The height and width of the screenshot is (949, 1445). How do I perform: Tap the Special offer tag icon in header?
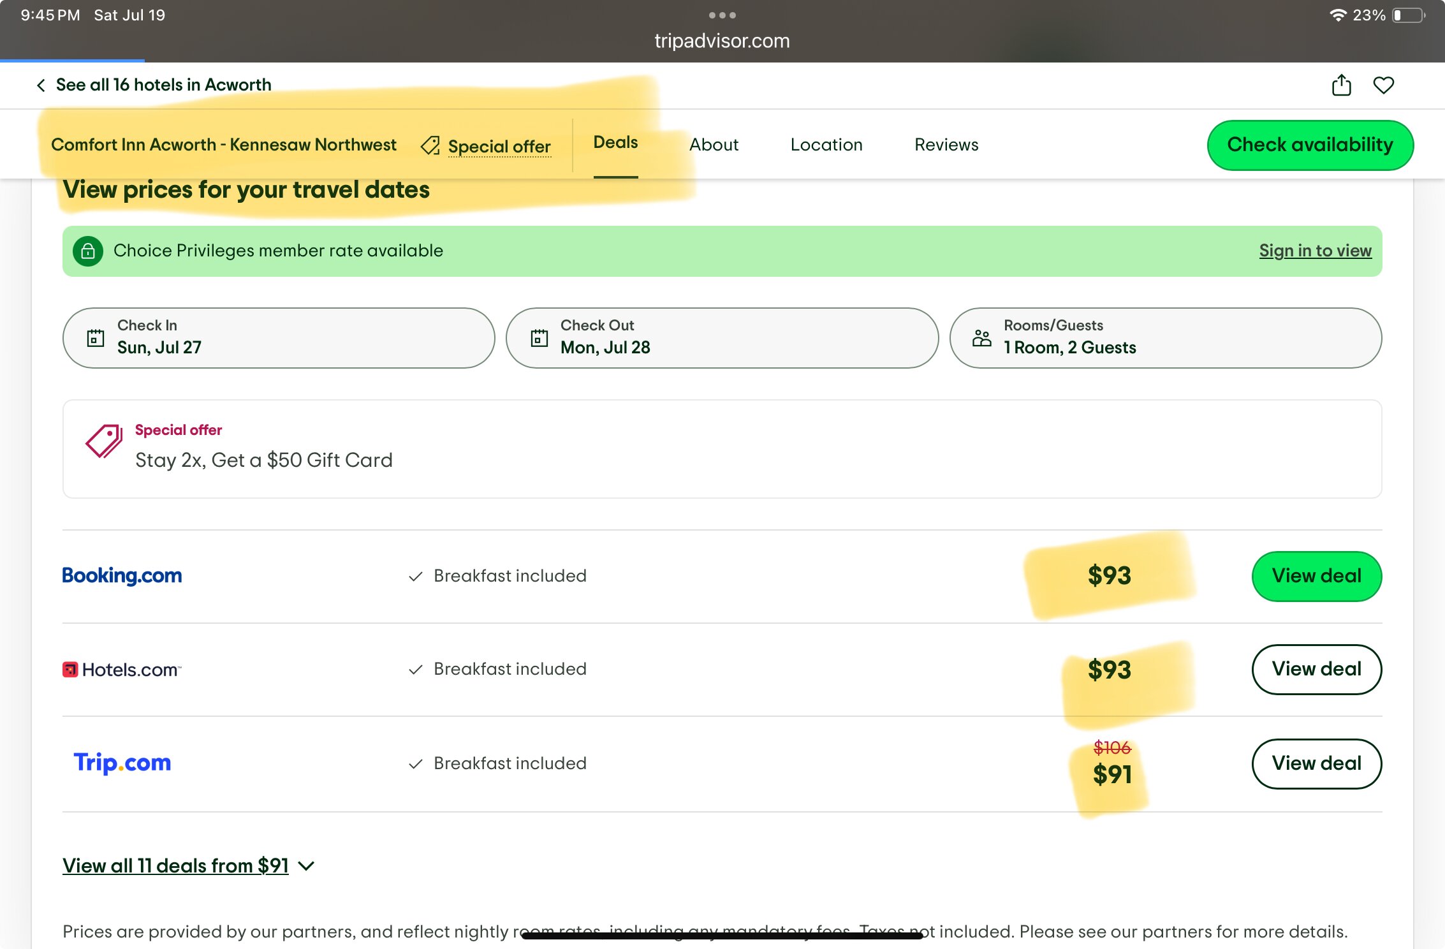pos(430,145)
